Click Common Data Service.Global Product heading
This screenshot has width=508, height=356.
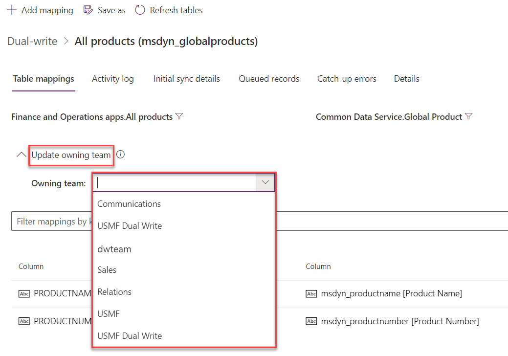coord(389,116)
